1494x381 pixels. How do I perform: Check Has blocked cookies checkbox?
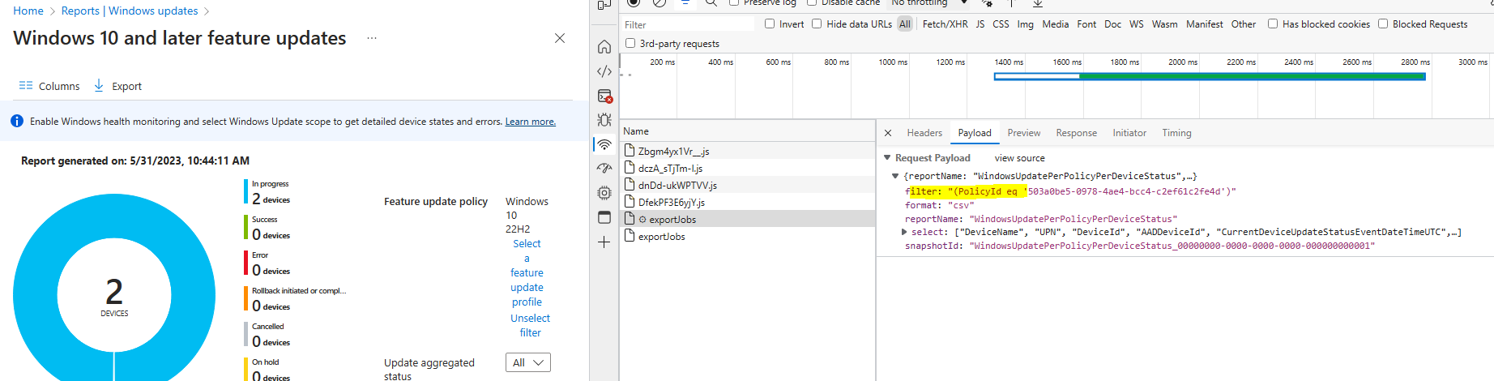(x=1273, y=24)
